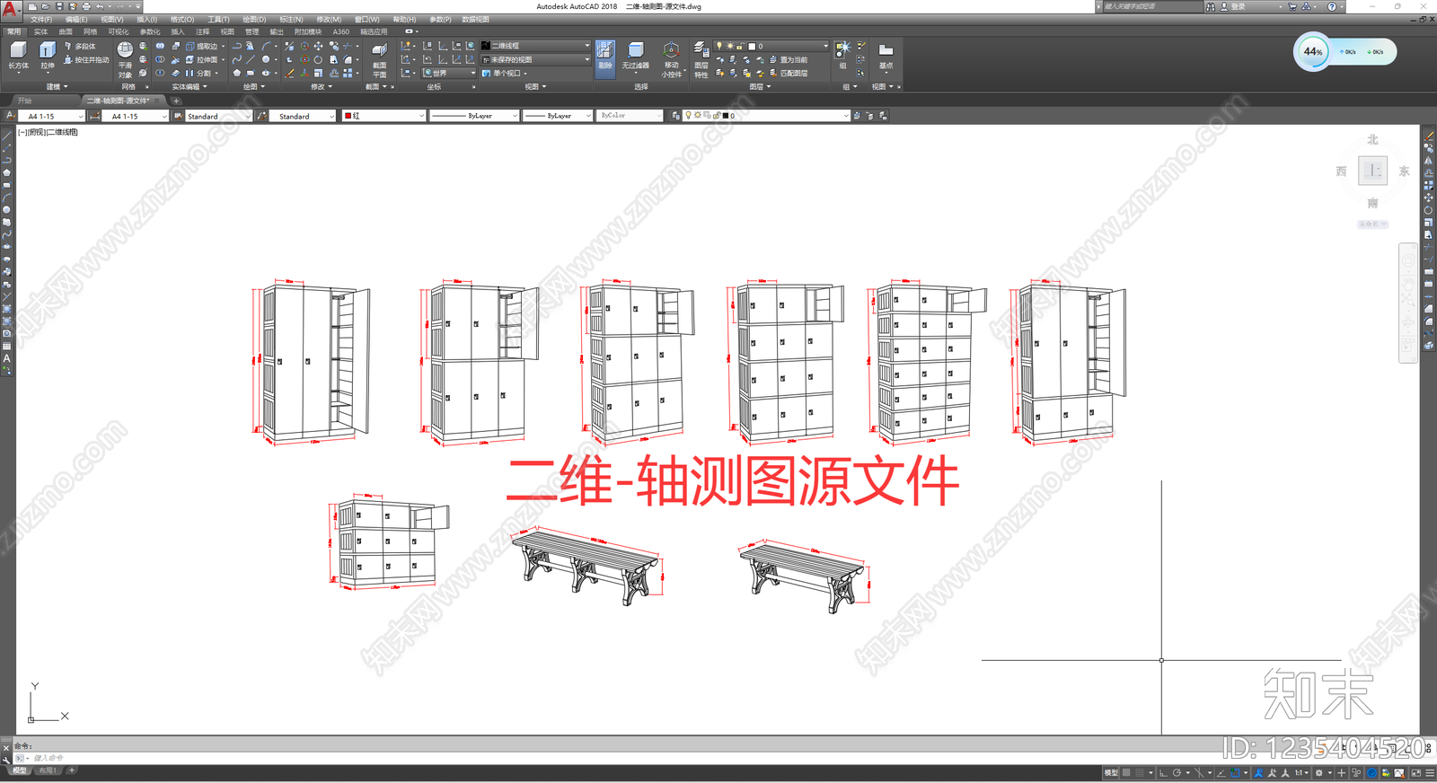Click the Help question mark icon
Image resolution: width=1437 pixels, height=783 pixels.
tap(1332, 6)
